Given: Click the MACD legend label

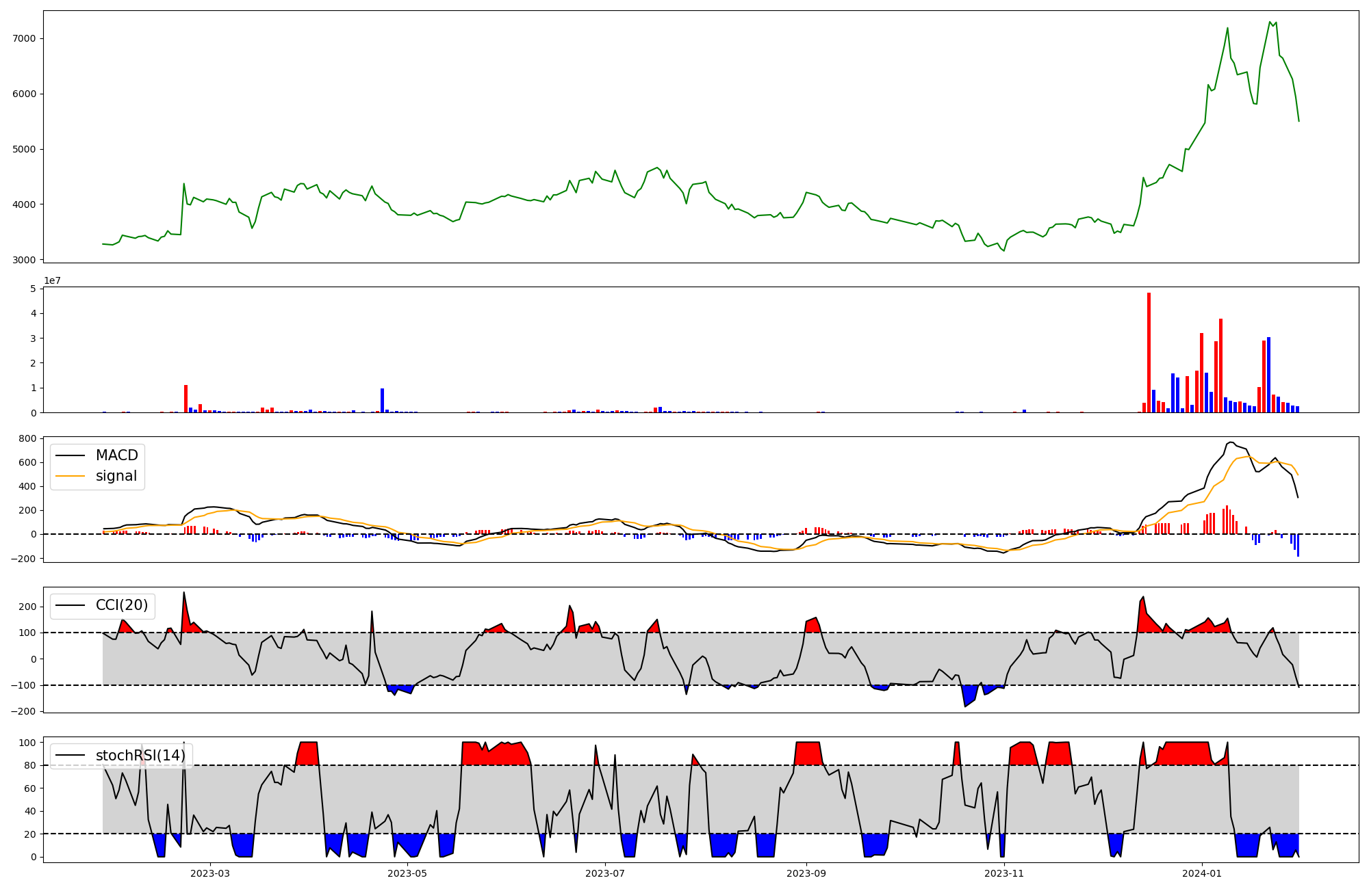Looking at the screenshot, I should [x=116, y=455].
